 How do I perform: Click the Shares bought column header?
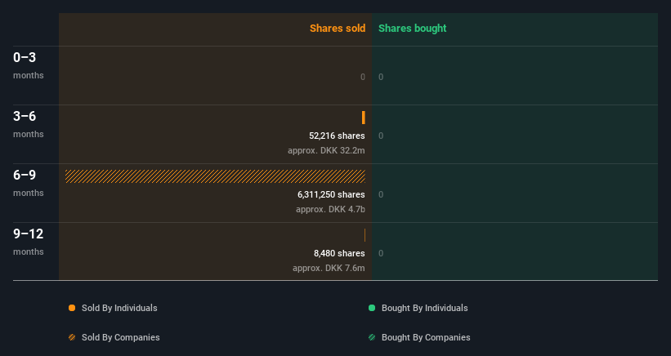(413, 29)
